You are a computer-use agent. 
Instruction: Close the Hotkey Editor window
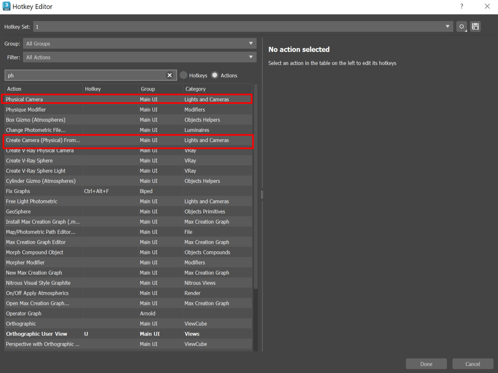pyautogui.click(x=487, y=6)
